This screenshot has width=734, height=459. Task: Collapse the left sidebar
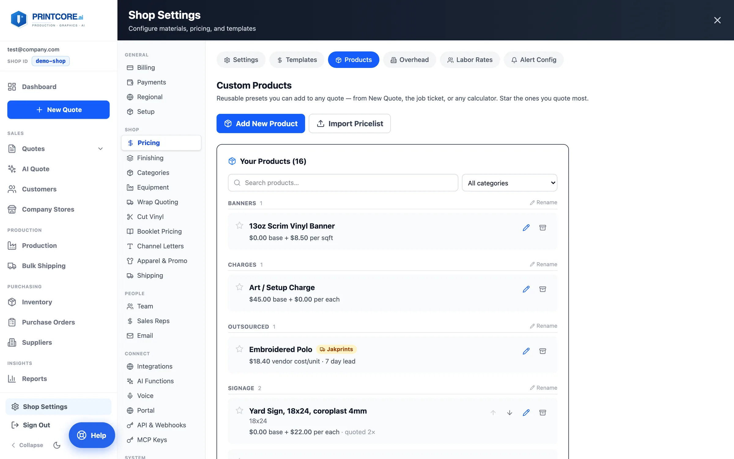pyautogui.click(x=27, y=445)
